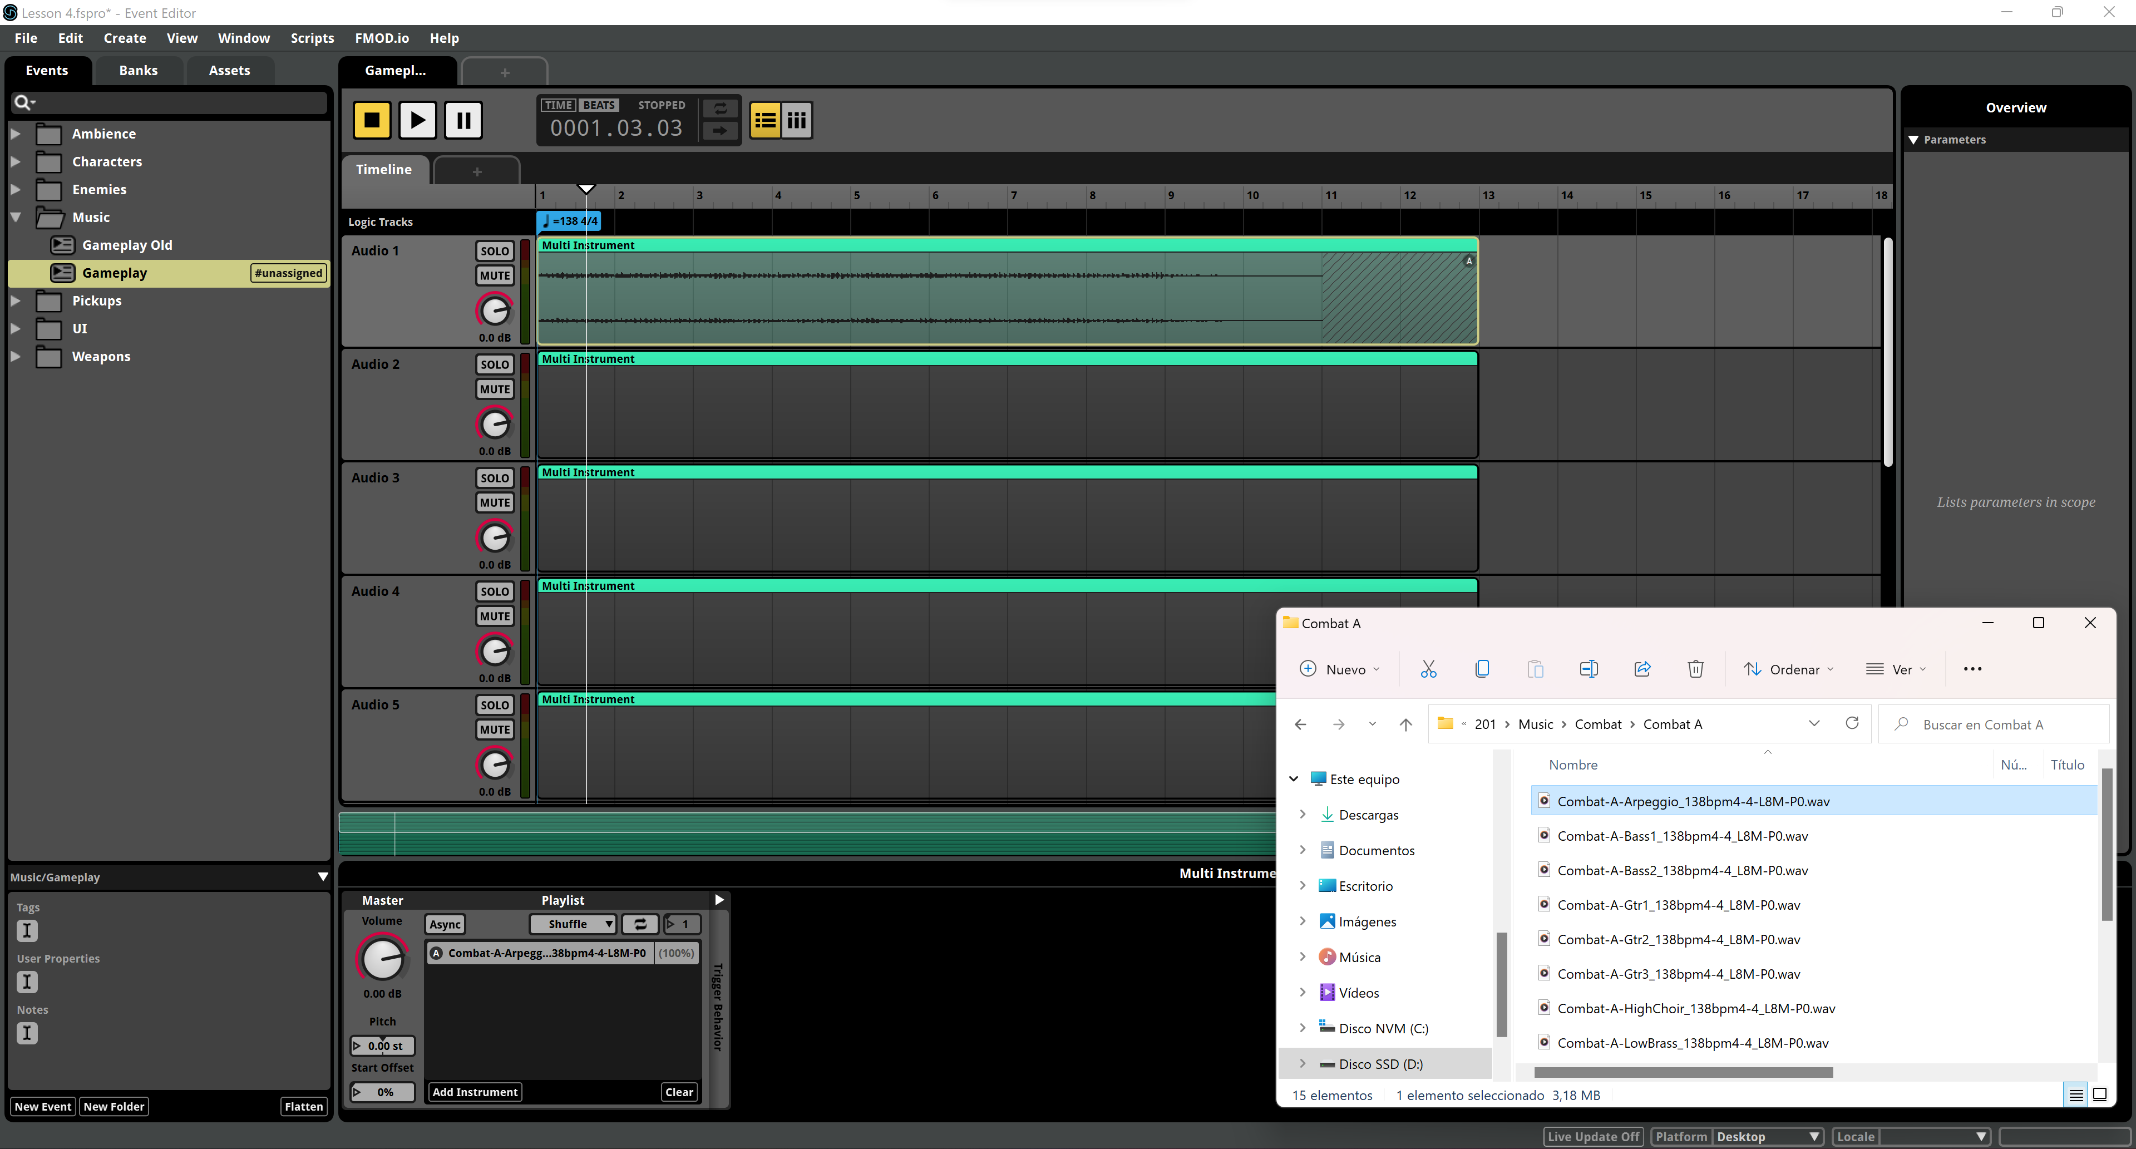Expand the Ambience folder
Screen dimensions: 2136x1149
click(x=15, y=134)
